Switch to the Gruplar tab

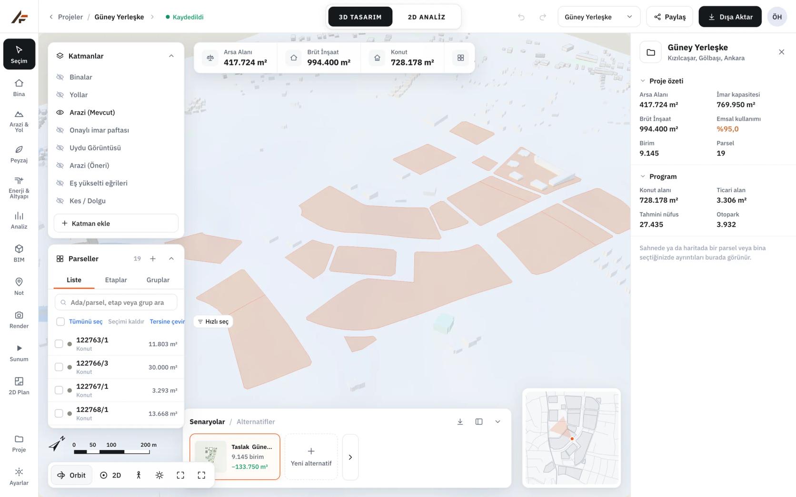[158, 280]
